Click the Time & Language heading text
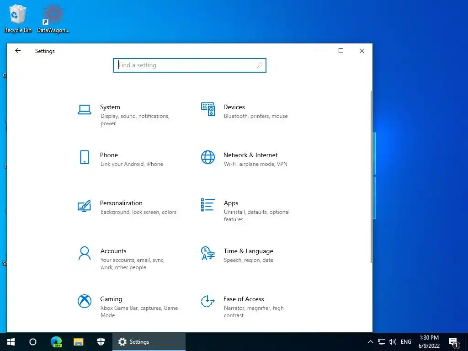The image size is (468, 351). point(248,251)
